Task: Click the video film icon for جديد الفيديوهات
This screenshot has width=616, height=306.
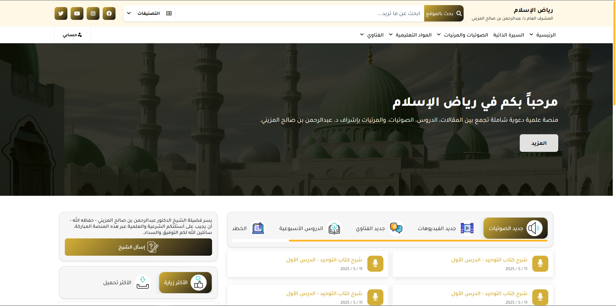Action: (x=467, y=228)
